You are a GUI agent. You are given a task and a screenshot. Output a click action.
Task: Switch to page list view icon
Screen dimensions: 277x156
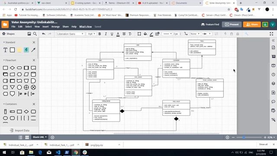(x=20, y=137)
